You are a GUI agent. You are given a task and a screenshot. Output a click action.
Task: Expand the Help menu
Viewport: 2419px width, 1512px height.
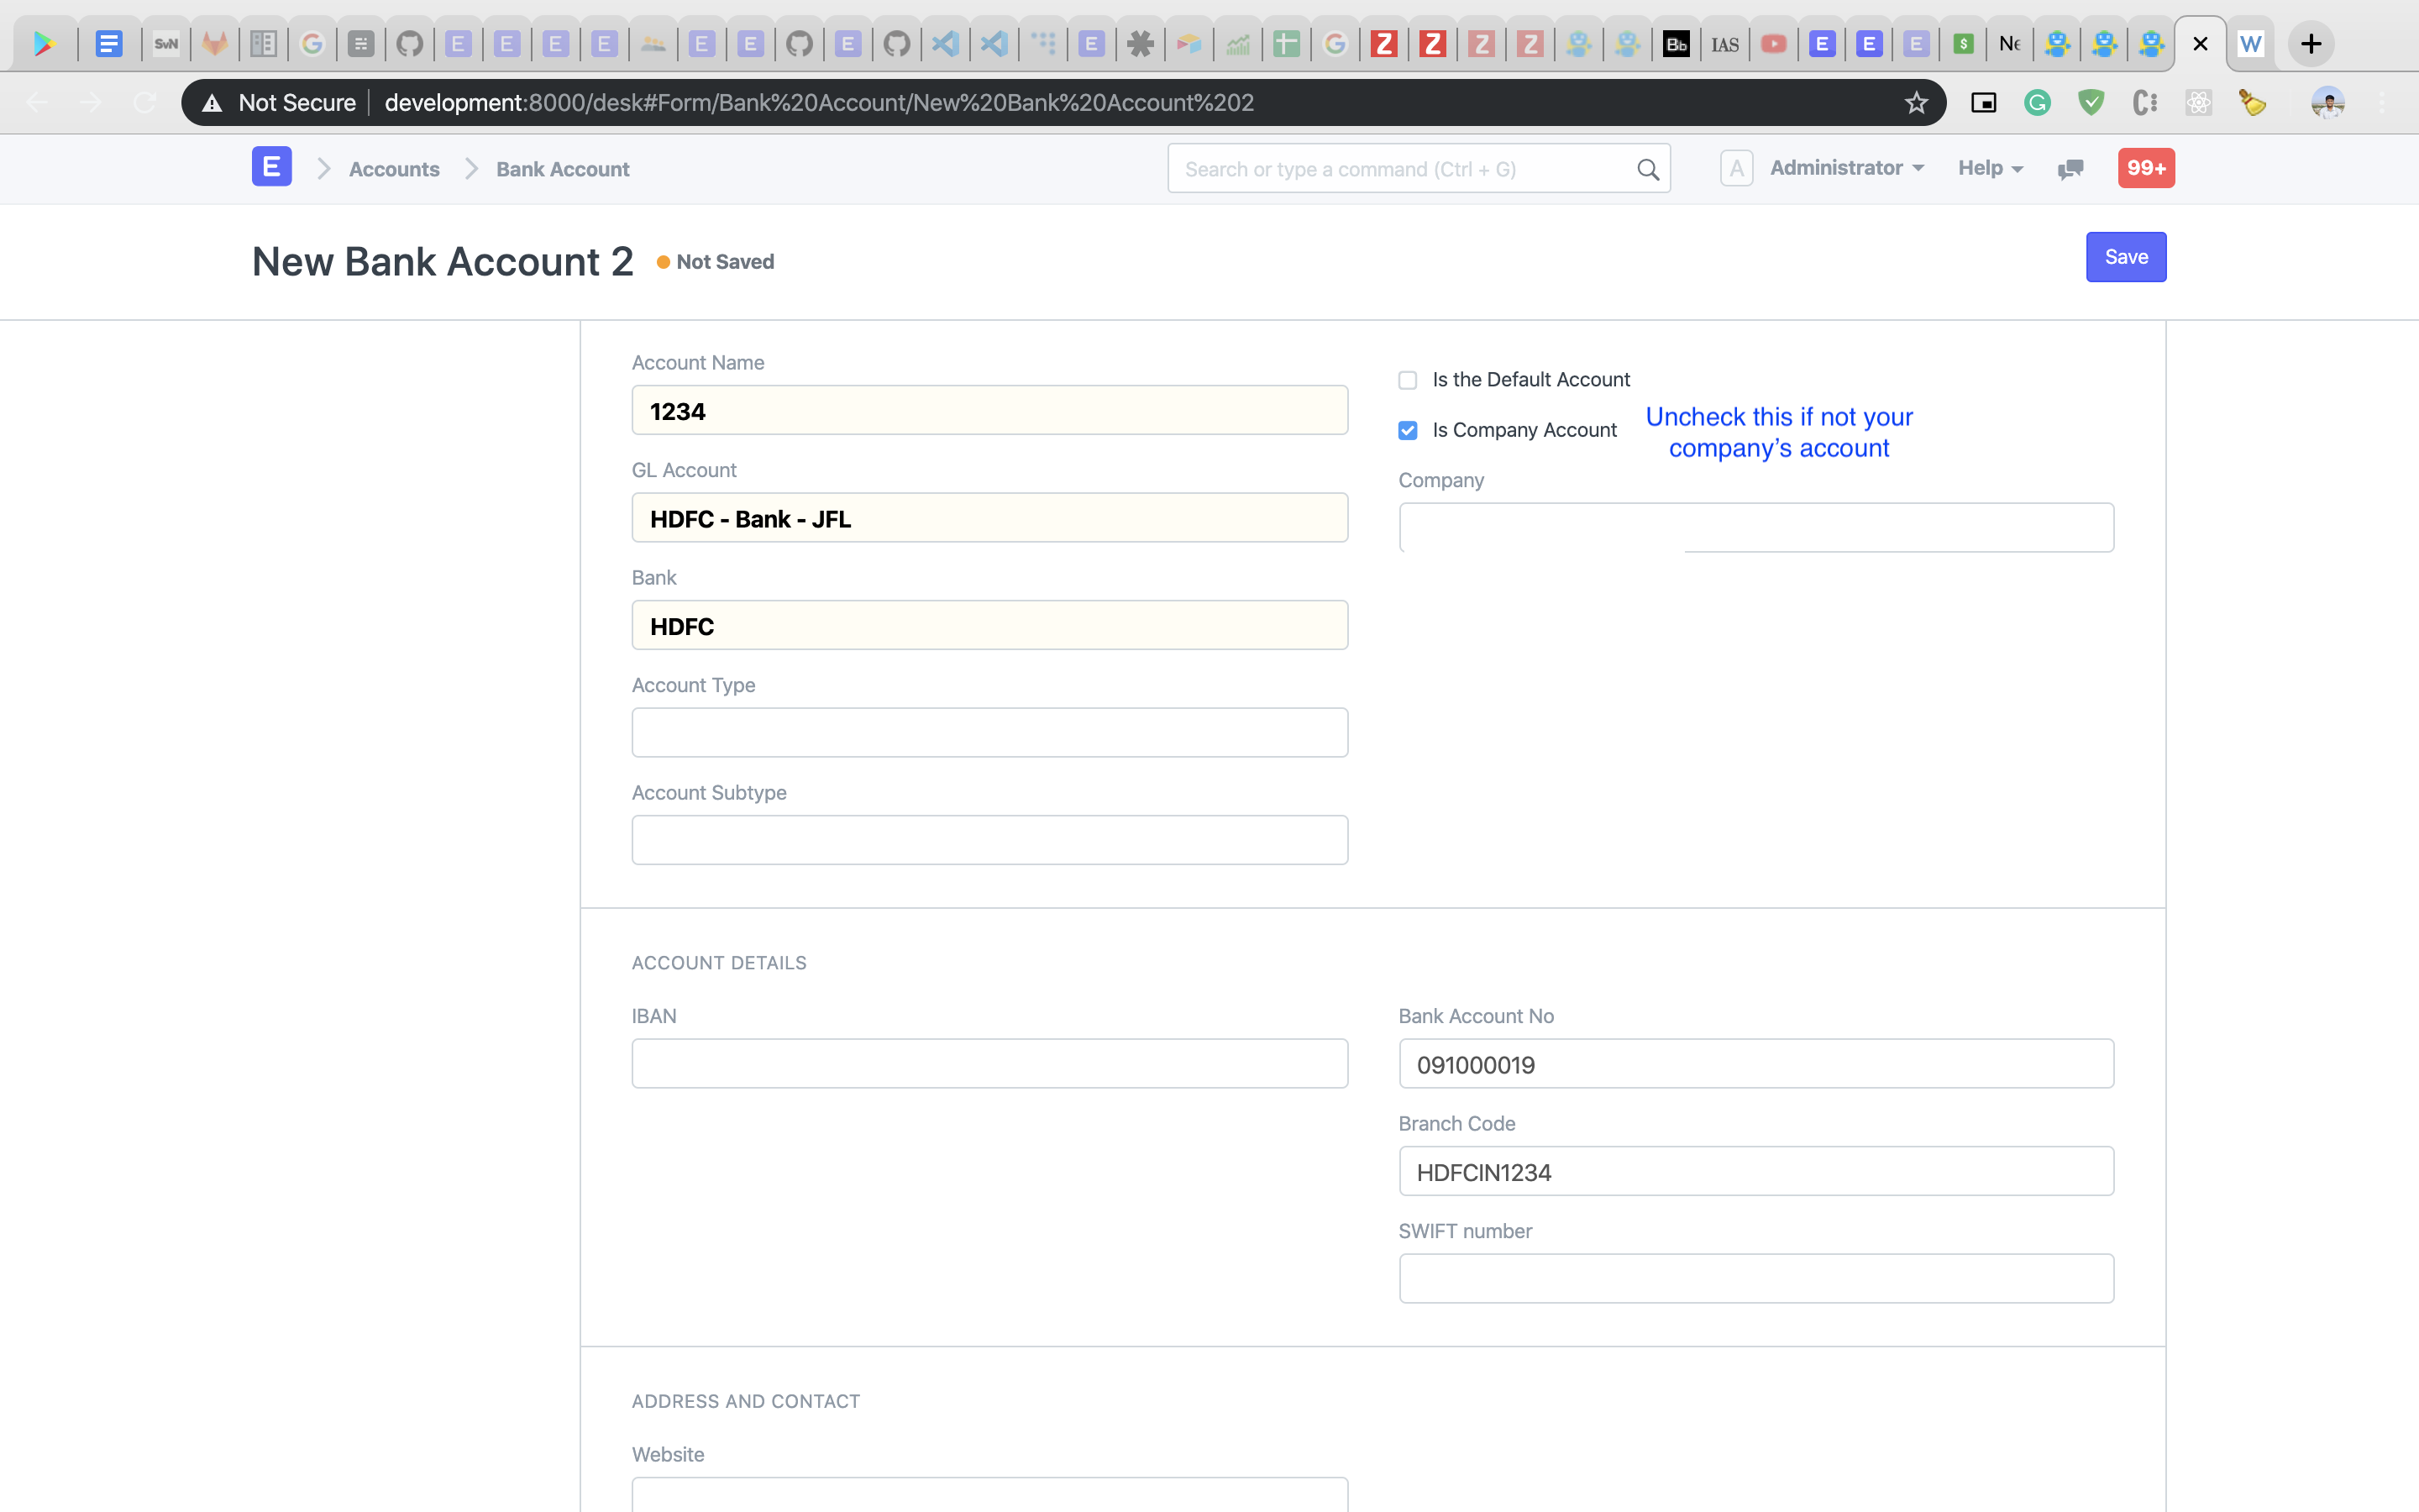1990,168
